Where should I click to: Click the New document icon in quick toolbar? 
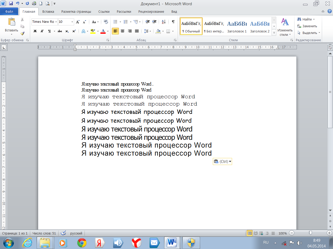coord(41,4)
